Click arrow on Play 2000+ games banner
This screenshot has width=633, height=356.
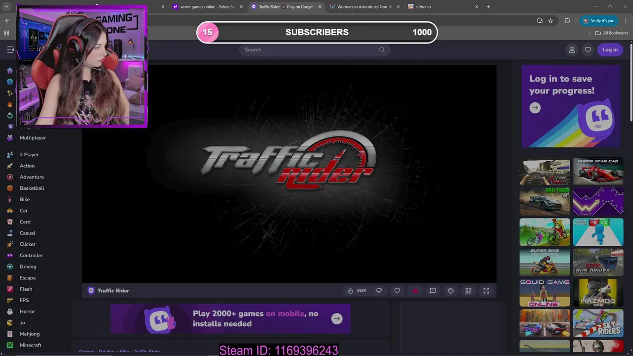coord(337,318)
